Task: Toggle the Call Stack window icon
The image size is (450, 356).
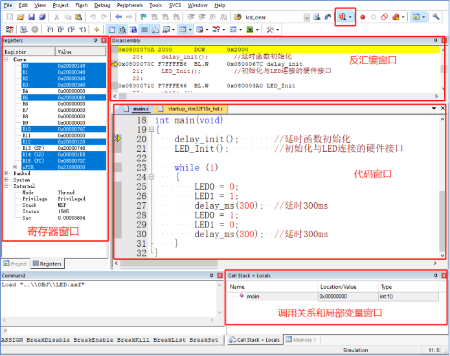Action: coord(155,30)
